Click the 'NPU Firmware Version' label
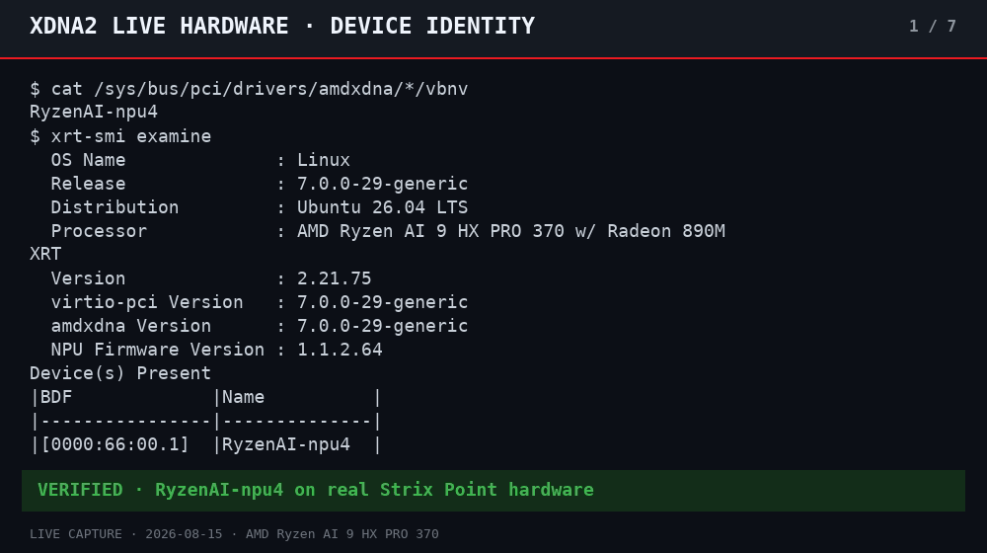 [157, 350]
